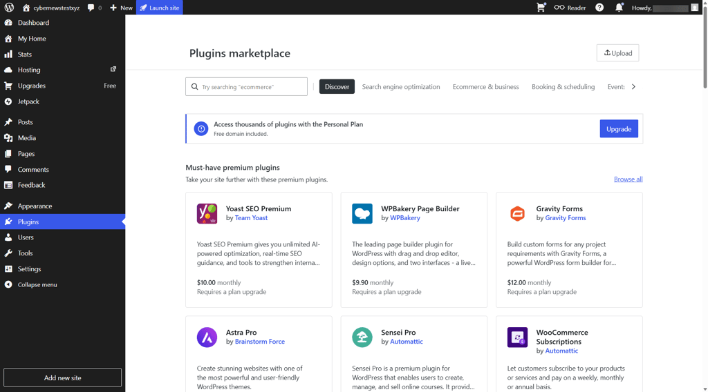Click the Jetpack icon in sidebar
708x392 pixels.
pos(8,101)
